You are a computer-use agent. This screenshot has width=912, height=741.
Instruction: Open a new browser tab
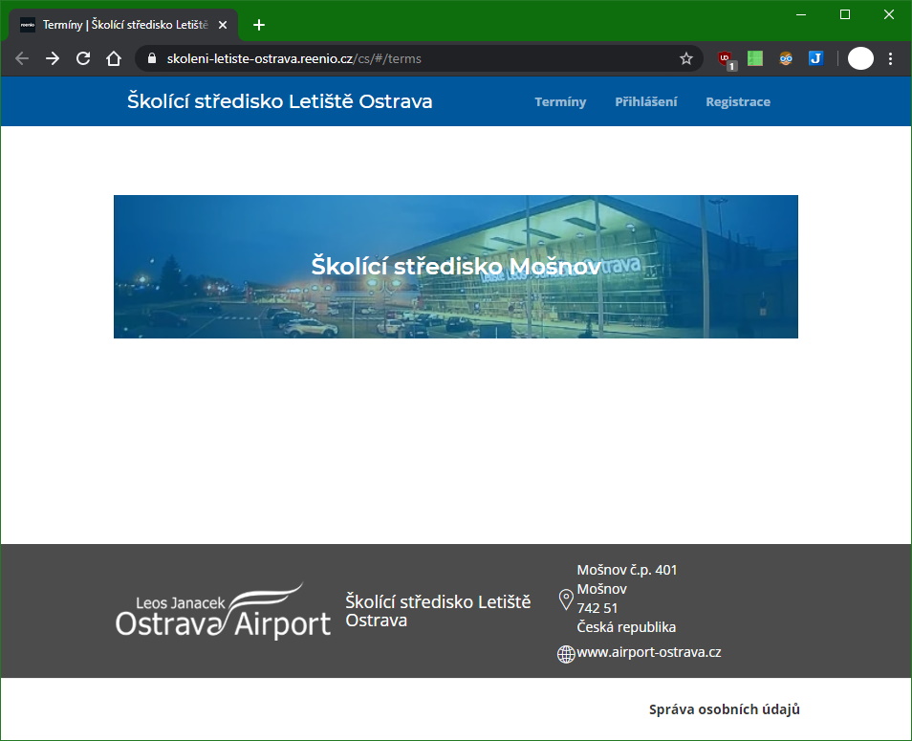tap(259, 25)
